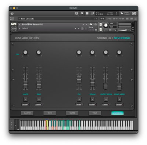Open the save floppy disk menu
The image size is (147, 145).
pos(76,13)
